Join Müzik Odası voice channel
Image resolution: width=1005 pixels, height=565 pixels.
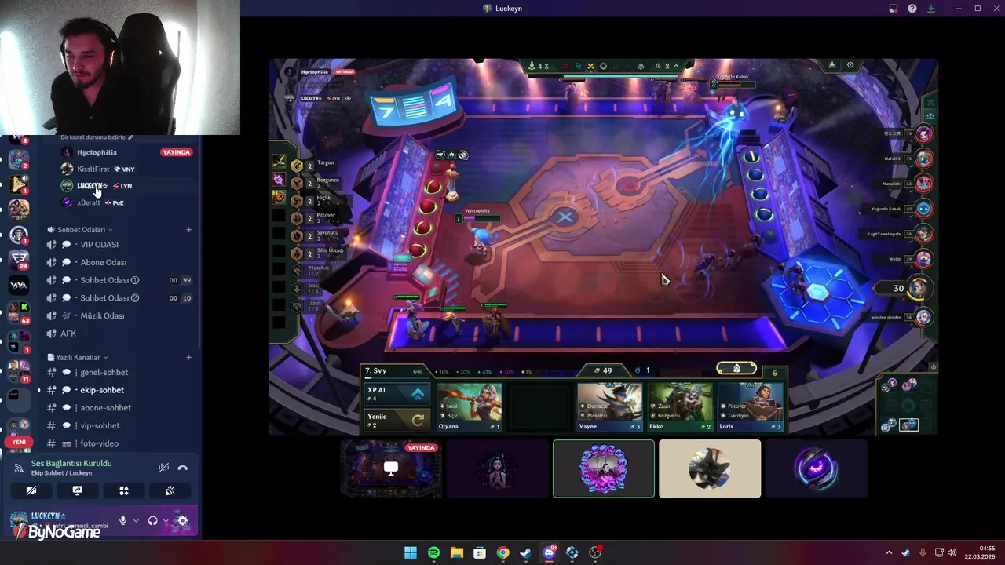(119, 315)
